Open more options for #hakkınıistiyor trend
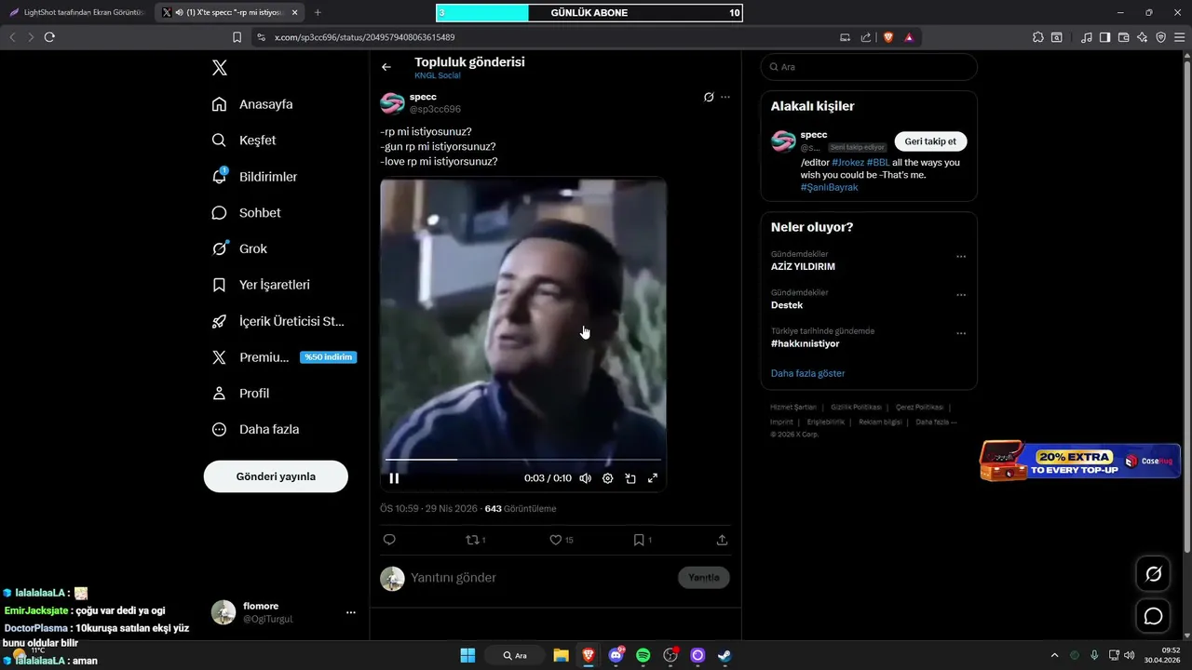 point(961,333)
